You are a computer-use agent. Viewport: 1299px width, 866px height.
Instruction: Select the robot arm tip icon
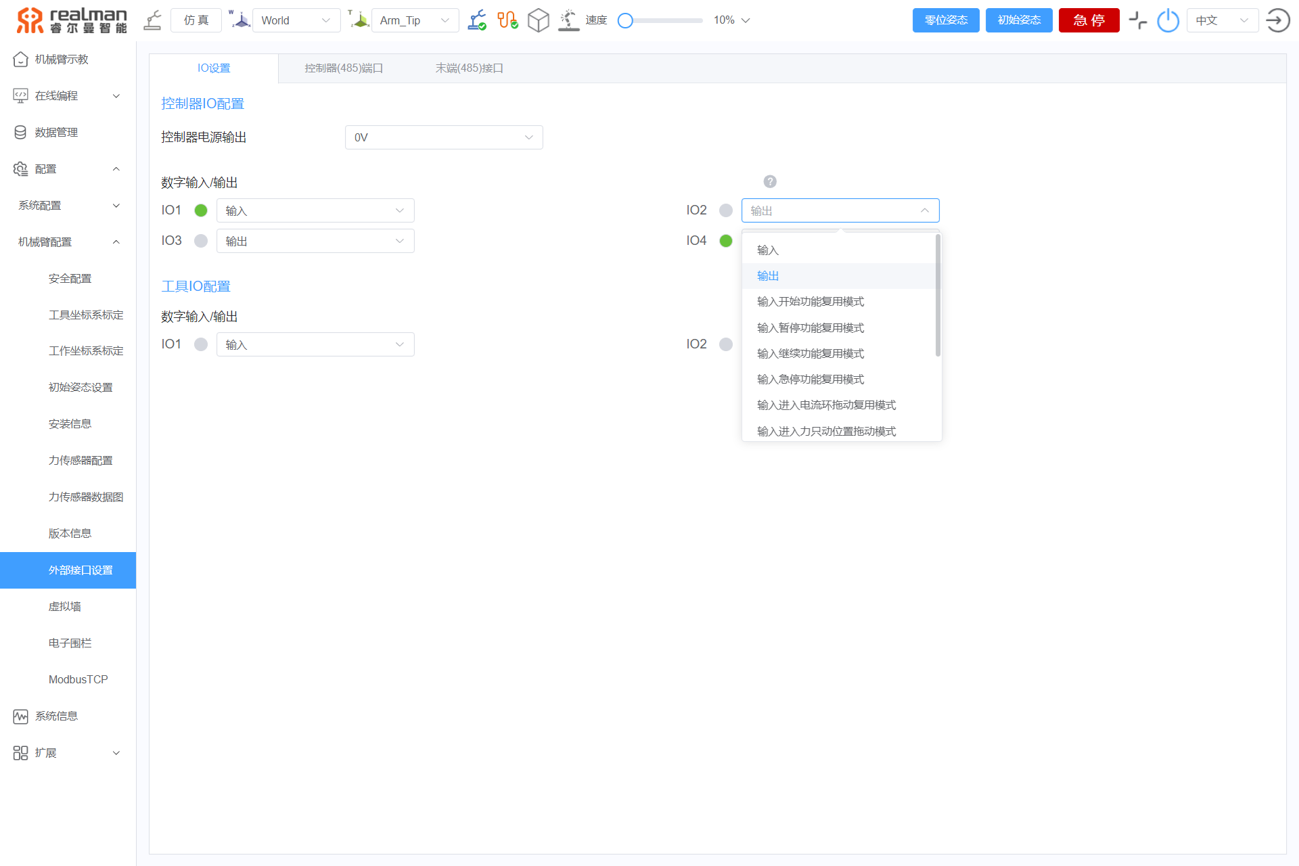358,20
